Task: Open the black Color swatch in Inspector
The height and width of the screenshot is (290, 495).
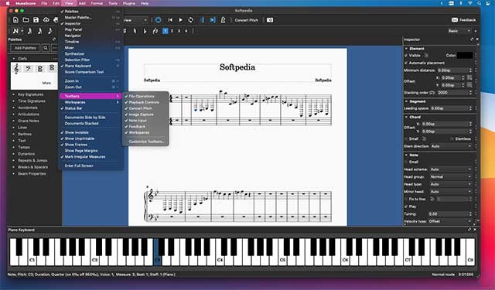Action: [x=465, y=56]
